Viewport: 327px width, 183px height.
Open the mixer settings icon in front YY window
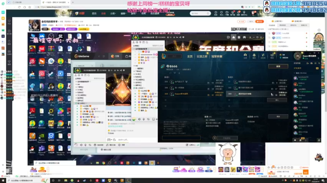pyautogui.click(x=90, y=145)
